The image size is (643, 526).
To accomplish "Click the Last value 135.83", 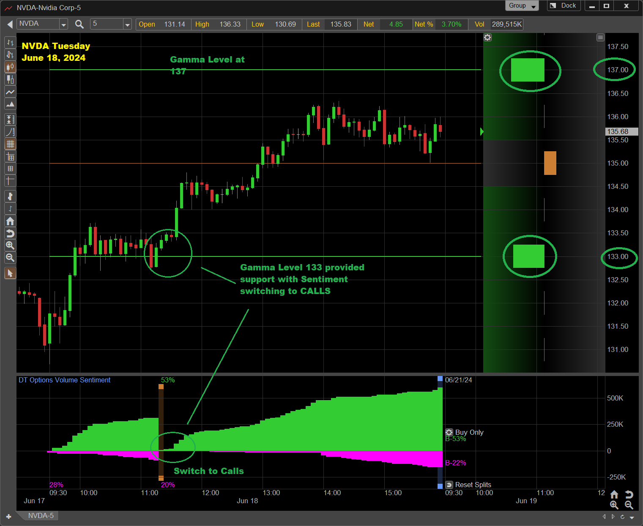I will 341,24.
